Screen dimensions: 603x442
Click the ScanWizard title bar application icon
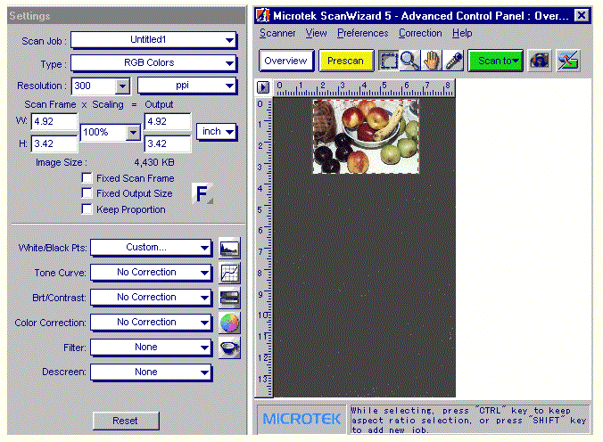click(x=263, y=16)
